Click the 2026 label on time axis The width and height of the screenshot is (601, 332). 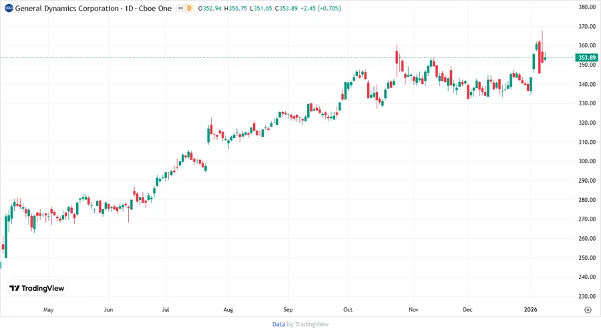531,309
